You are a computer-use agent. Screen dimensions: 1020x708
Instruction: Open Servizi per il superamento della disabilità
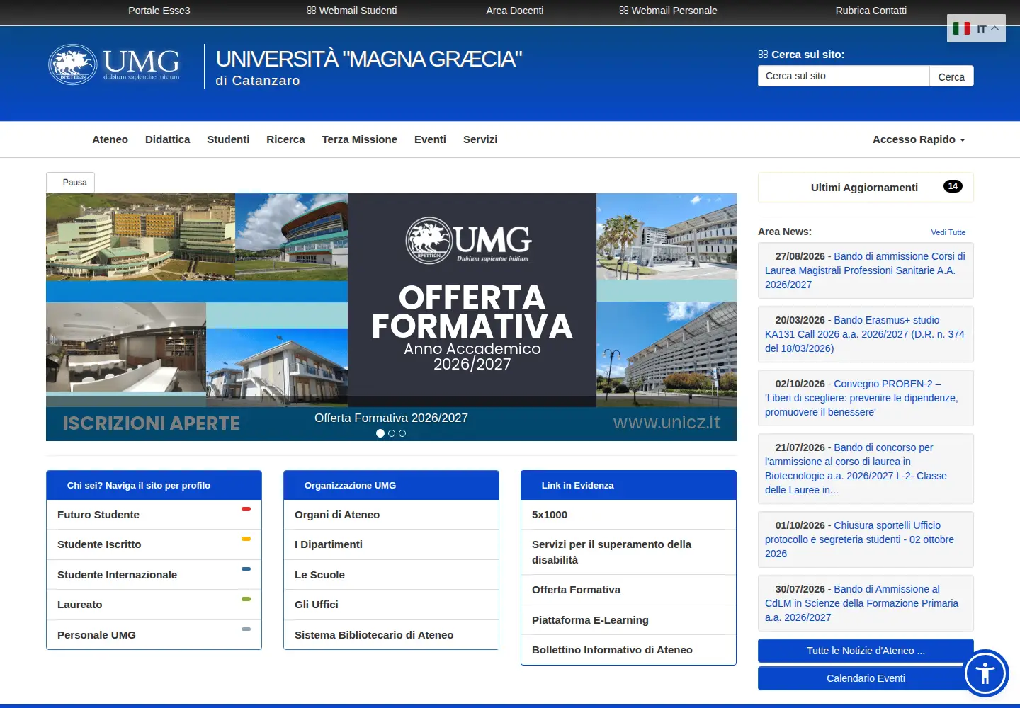click(x=628, y=552)
